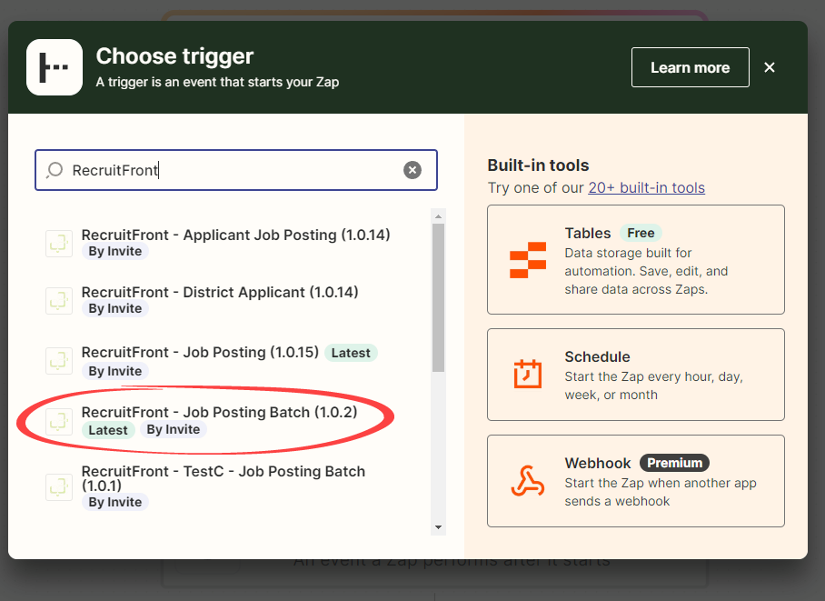The width and height of the screenshot is (825, 601).
Task: Click By Invite badge under Applicant Job Posting
Action: point(115,251)
